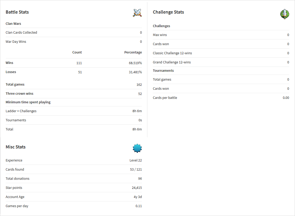Click the Experience Level 22 value
Image resolution: width=295 pixels, height=216 pixels.
(x=136, y=160)
